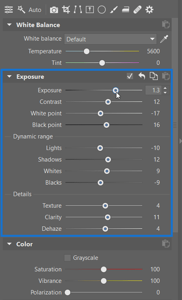This screenshot has width=182, height=300.
Task: Open the basic adjustments sliders icon
Action: point(9,10)
